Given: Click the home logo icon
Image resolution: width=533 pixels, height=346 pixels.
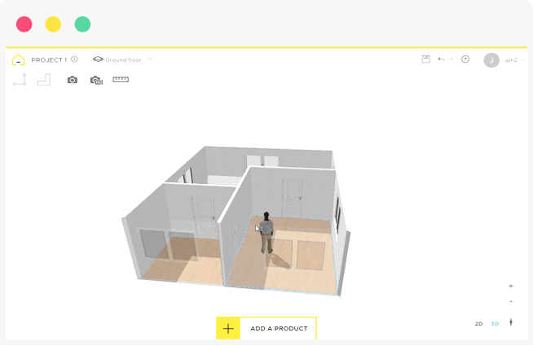Looking at the screenshot, I should click(18, 59).
